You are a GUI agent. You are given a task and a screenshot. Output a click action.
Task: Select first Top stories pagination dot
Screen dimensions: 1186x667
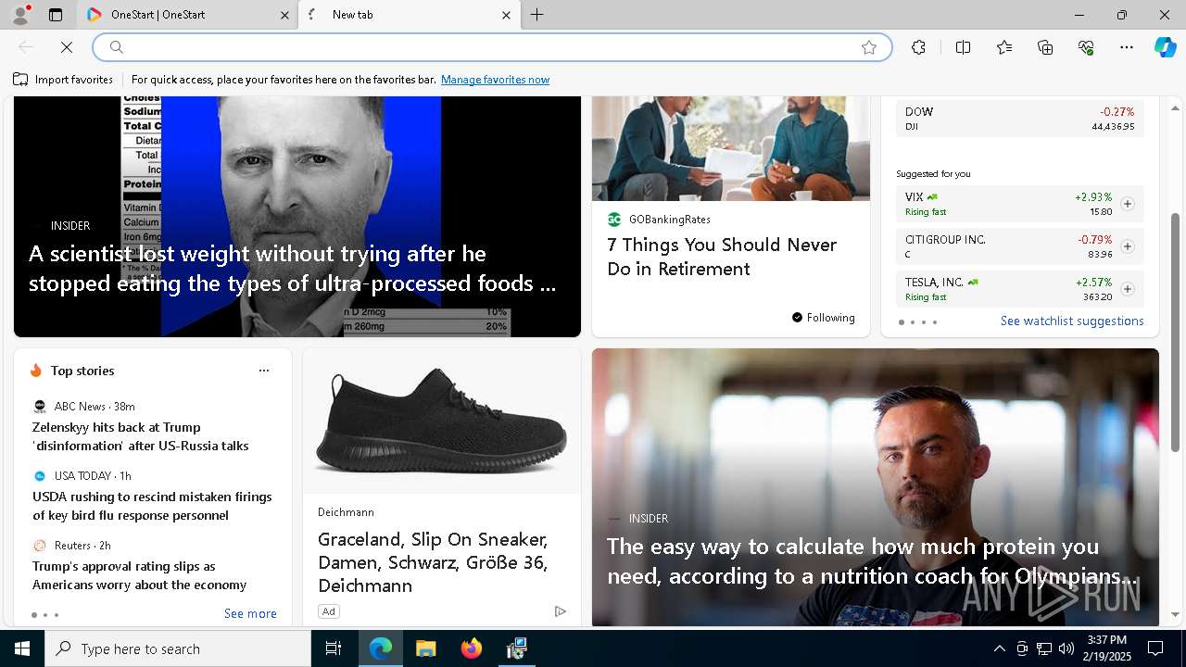point(34,615)
